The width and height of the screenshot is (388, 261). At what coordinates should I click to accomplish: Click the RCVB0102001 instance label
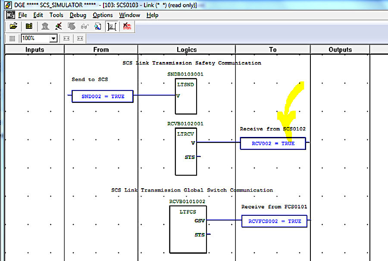tap(185, 124)
